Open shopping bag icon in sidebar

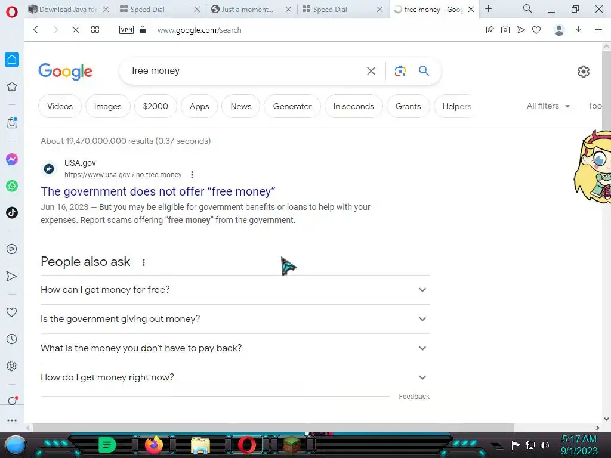(x=12, y=123)
